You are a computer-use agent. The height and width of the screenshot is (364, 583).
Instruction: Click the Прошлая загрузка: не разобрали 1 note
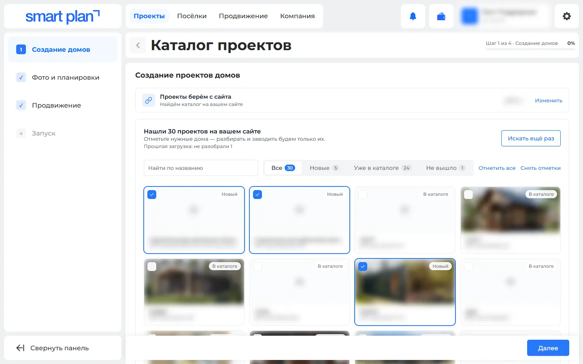188,146
